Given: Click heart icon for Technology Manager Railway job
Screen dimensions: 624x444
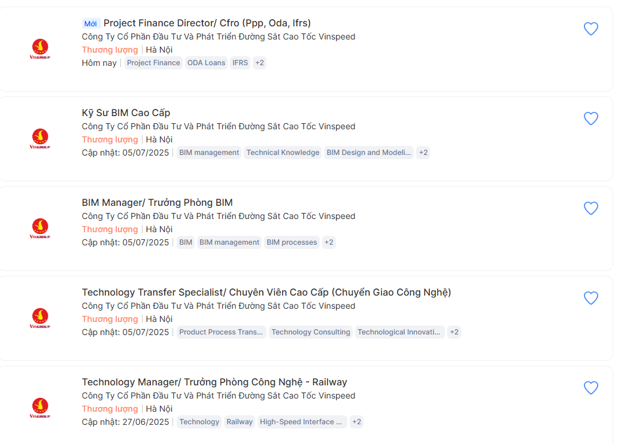Looking at the screenshot, I should tap(591, 388).
